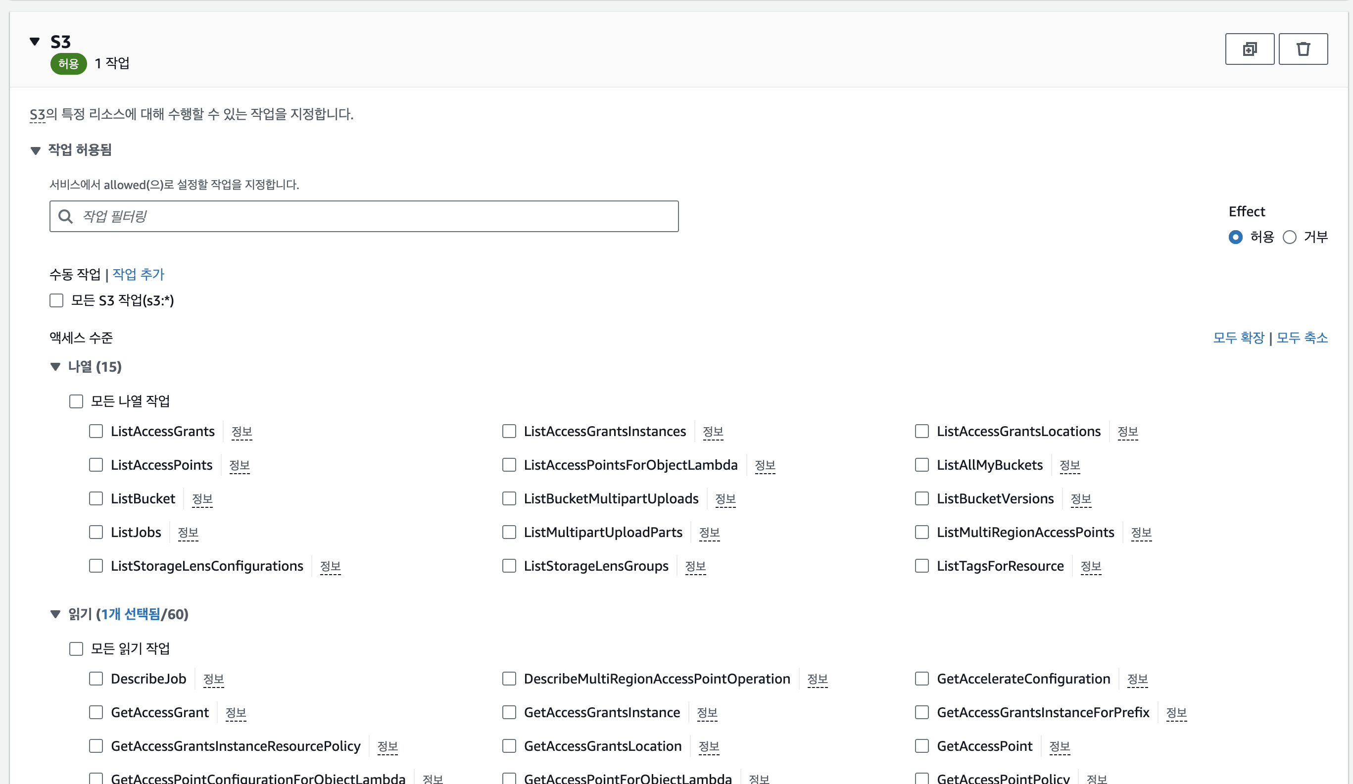Open 정보 link next to ListBucketVersions
Screen dimensions: 1353x784
pos(1081,499)
